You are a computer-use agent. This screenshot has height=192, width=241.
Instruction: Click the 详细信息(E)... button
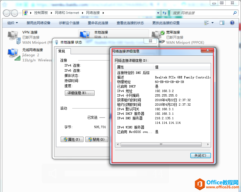[80, 93]
